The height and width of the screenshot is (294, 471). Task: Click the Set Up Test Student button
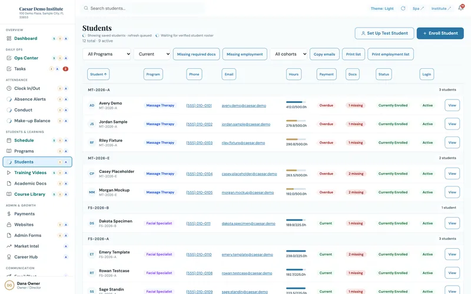click(x=384, y=34)
